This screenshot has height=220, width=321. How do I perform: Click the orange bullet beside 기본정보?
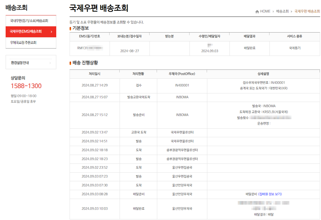[x=70, y=28]
